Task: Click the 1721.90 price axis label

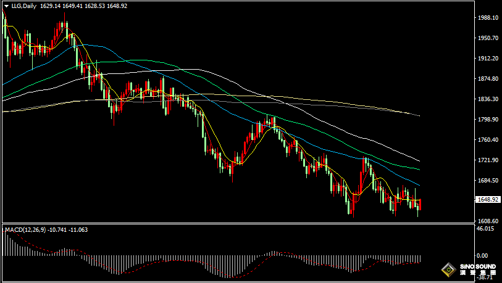Action: click(x=487, y=160)
